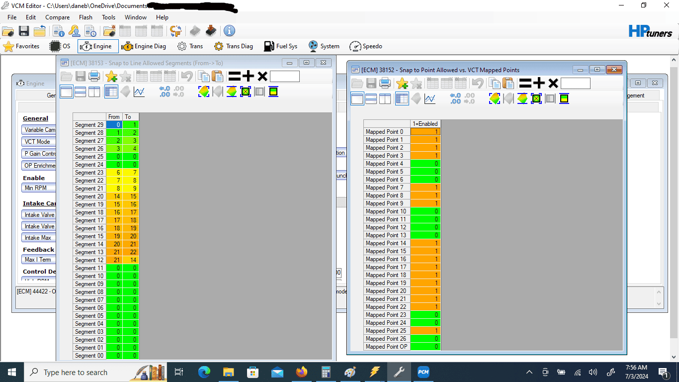Image resolution: width=679 pixels, height=382 pixels.
Task: Paste into the 38153 Snap to Line window
Action: pyautogui.click(x=217, y=76)
